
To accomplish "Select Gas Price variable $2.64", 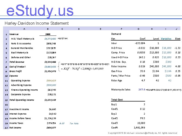I will 168,71.
